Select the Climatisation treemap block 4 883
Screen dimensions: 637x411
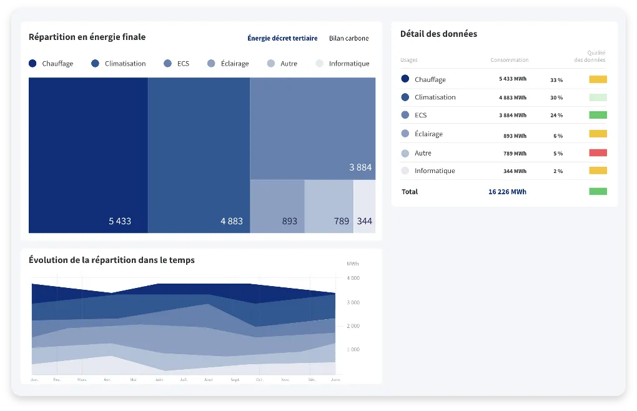click(199, 155)
